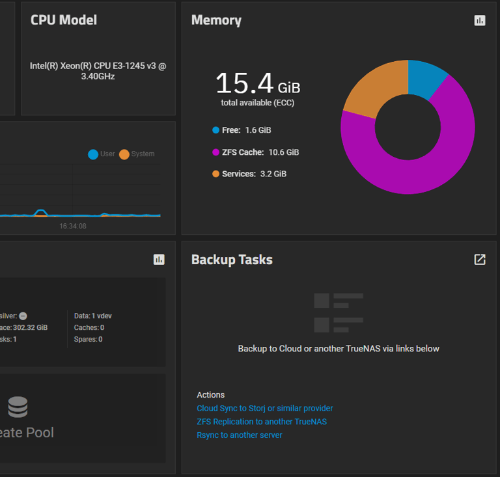Screen dimensions: 500x477
Task: Click 'Caches: 0' text
Action: point(89,327)
